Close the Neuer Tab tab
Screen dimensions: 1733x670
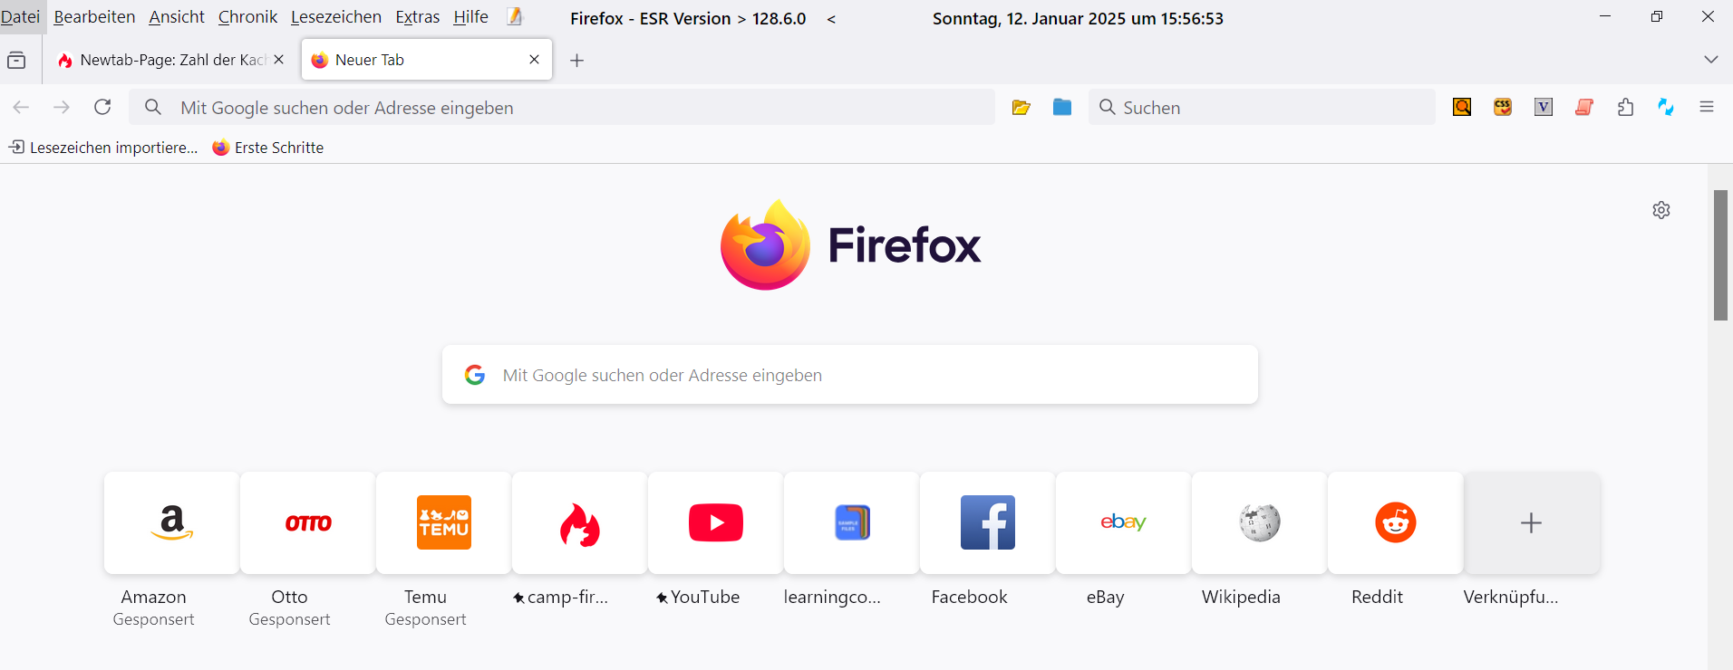tap(535, 60)
